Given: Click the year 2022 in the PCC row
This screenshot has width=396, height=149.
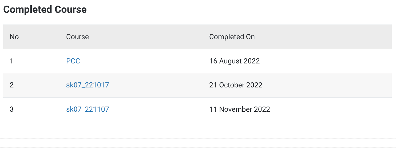Looking at the screenshot, I should coord(252,61).
